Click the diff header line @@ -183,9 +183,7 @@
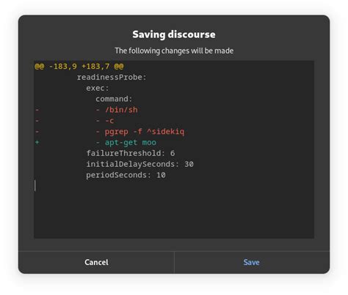 (x=79, y=67)
